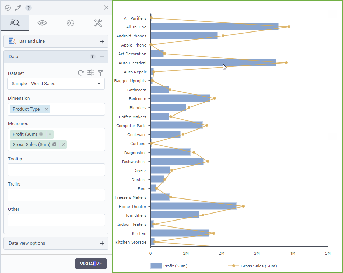Remove Product Type dimension chip

47,109
